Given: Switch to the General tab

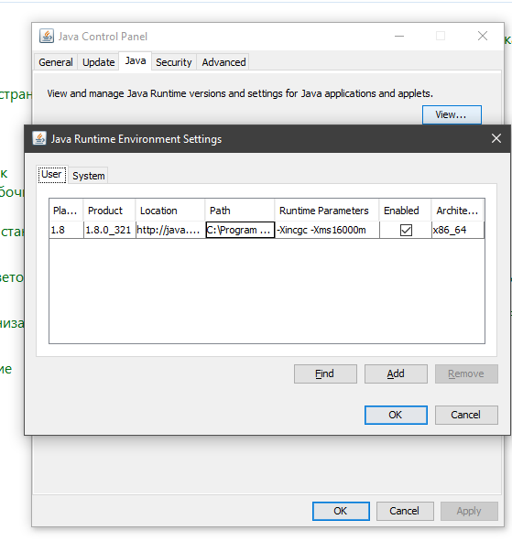Looking at the screenshot, I should click(56, 62).
